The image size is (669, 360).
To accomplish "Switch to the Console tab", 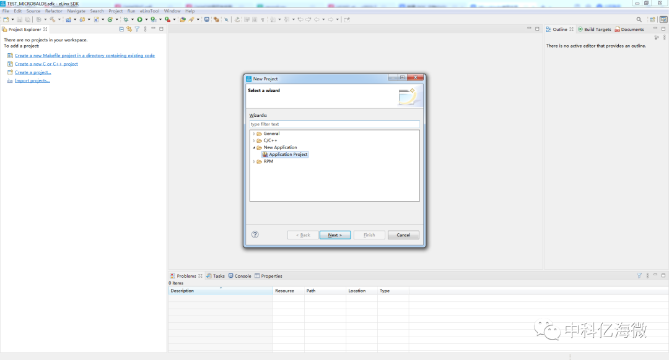I will (240, 276).
